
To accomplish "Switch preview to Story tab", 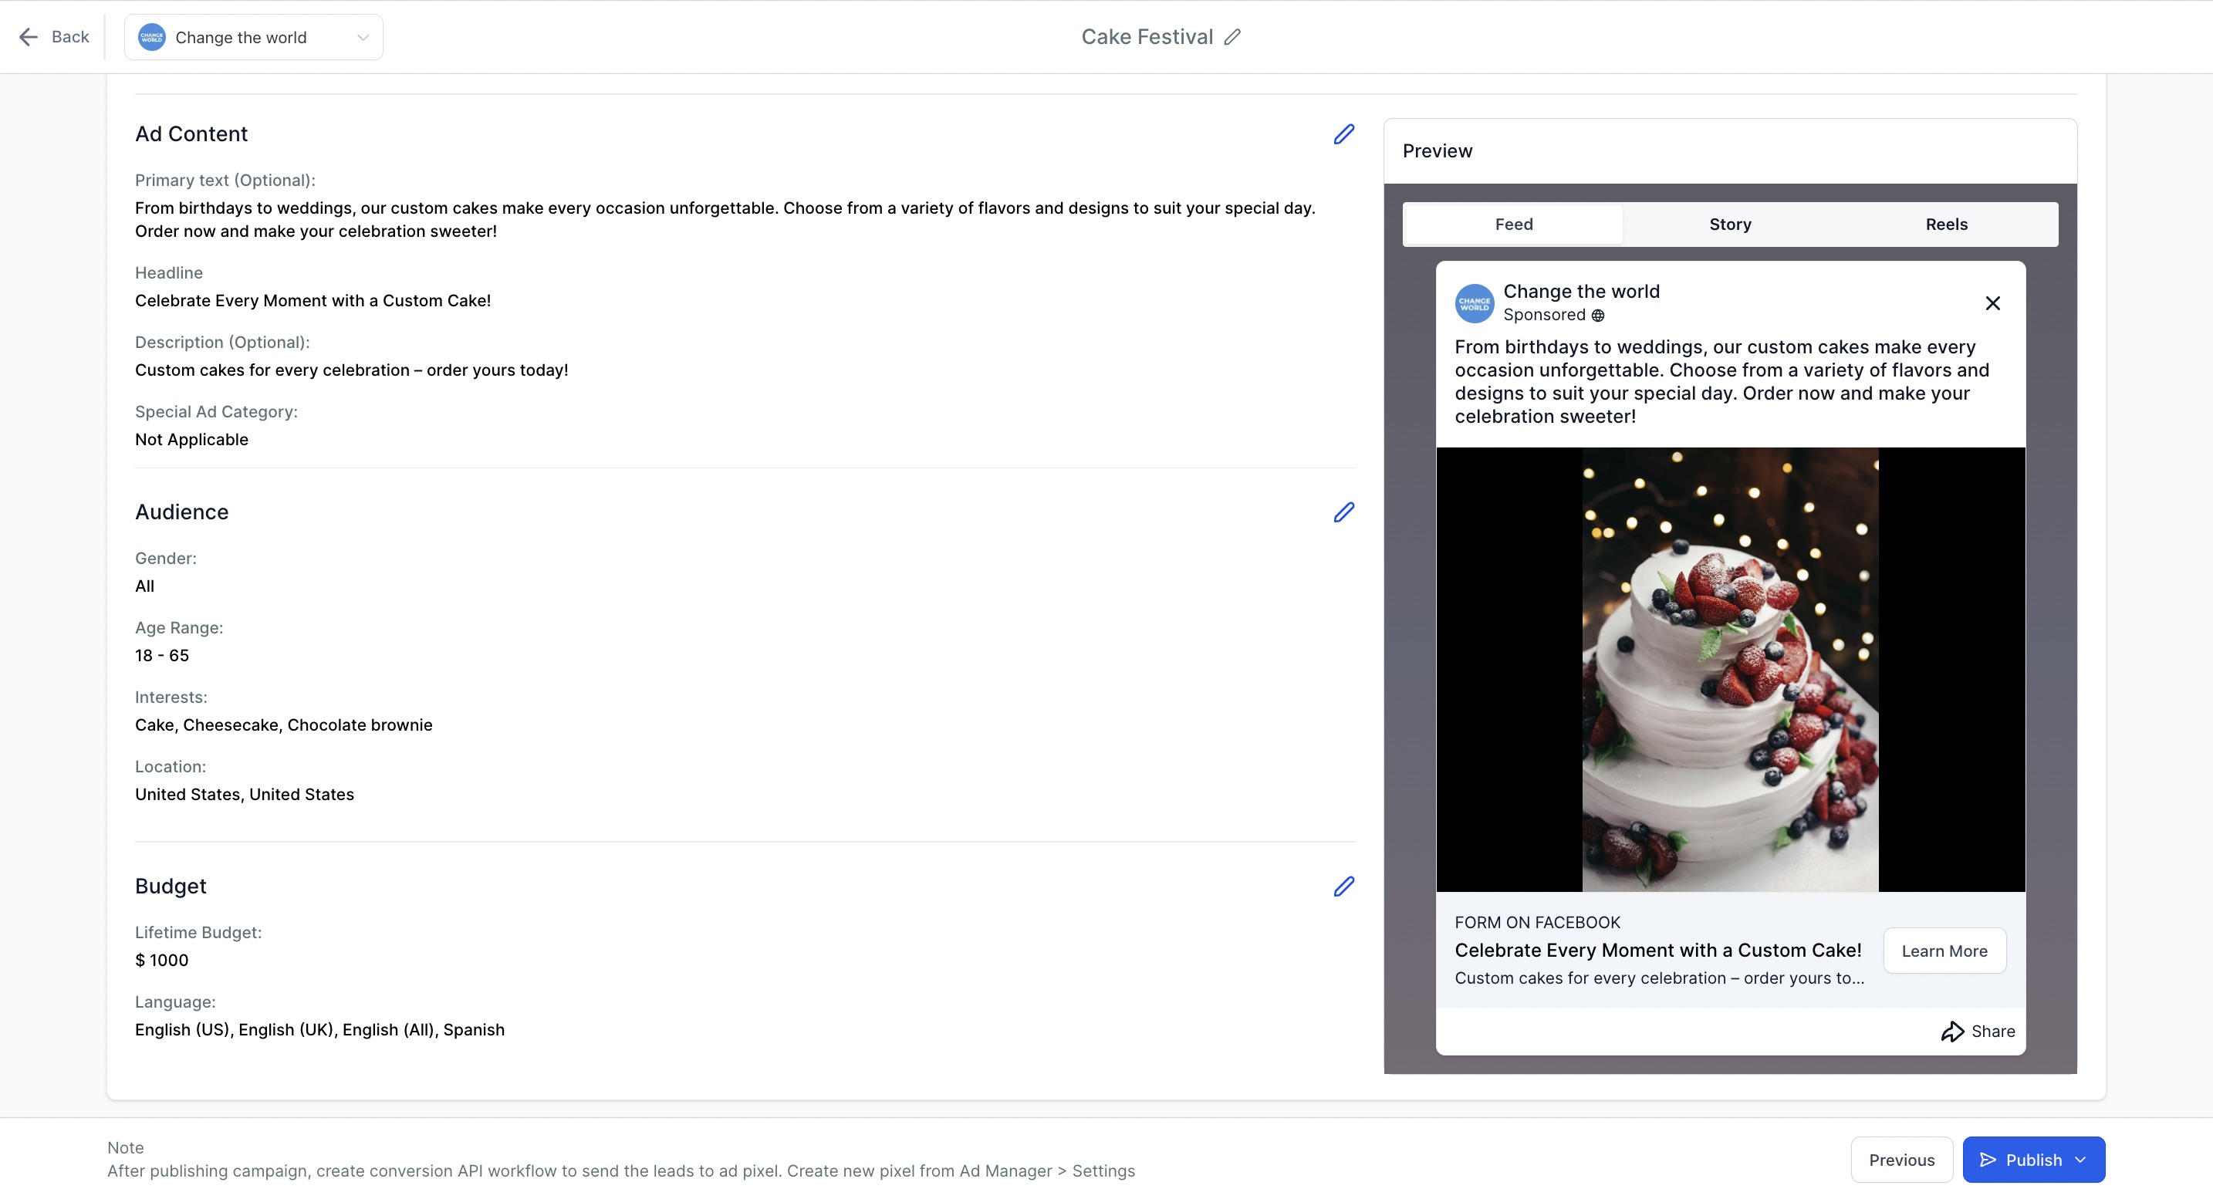I will tap(1730, 225).
